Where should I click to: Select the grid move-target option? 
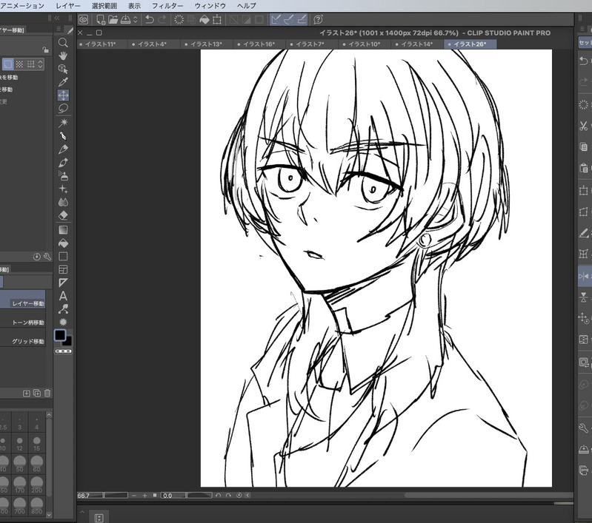click(x=31, y=64)
